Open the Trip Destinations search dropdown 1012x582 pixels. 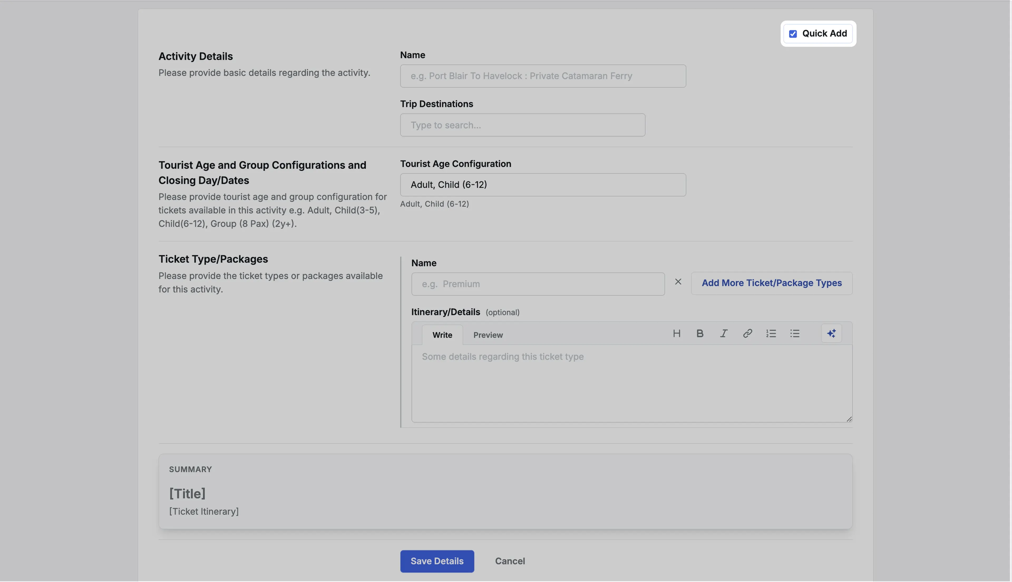point(522,125)
